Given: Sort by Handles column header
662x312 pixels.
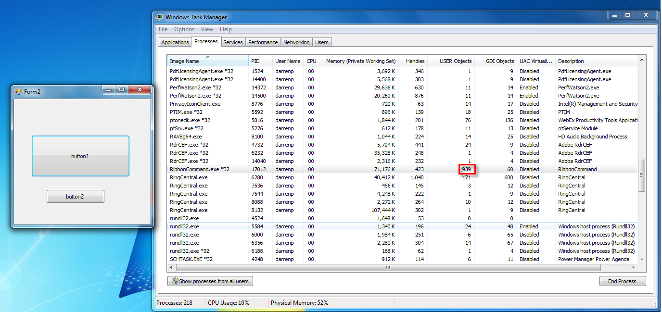Looking at the screenshot, I should click(x=413, y=61).
